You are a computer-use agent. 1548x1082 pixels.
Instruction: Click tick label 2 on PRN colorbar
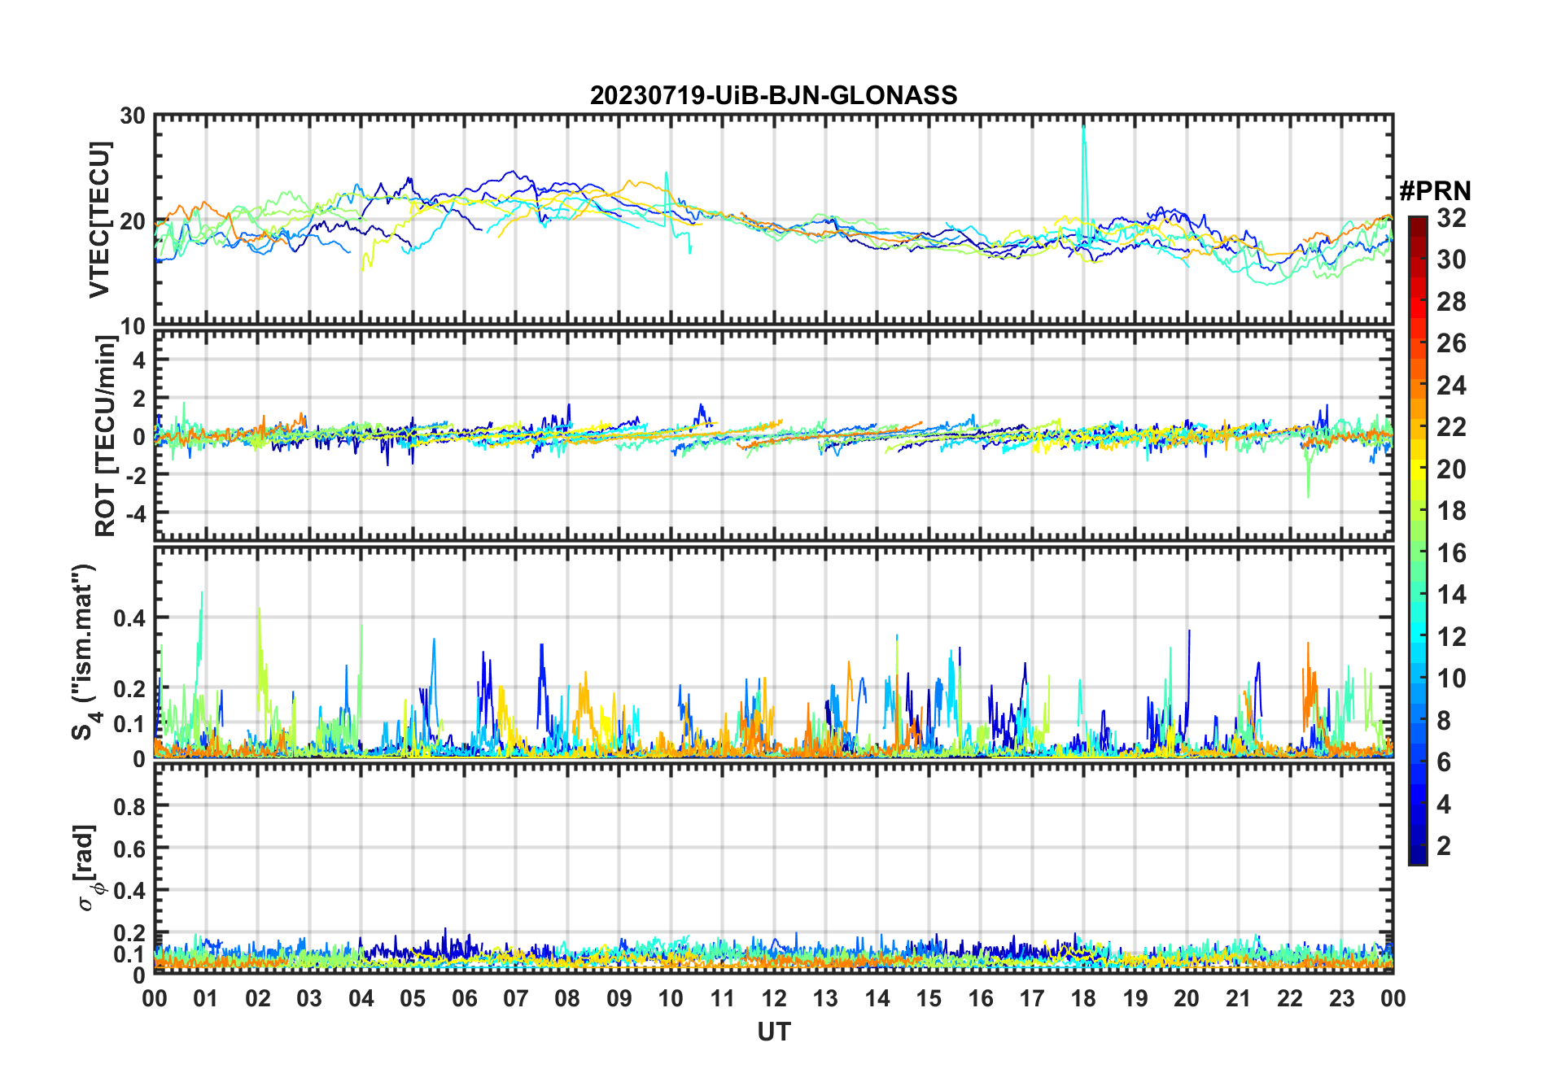pos(1444,846)
